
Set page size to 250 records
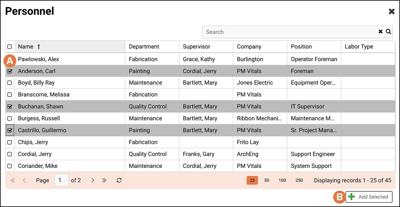(x=299, y=180)
